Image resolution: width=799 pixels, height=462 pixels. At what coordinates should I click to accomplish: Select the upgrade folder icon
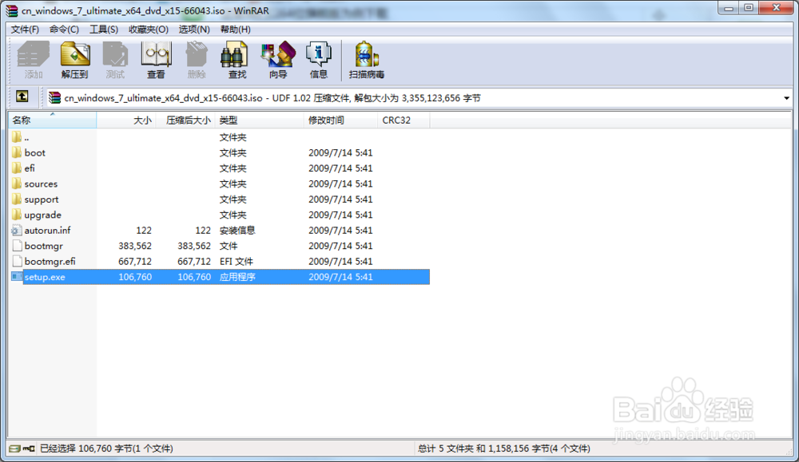tap(17, 215)
